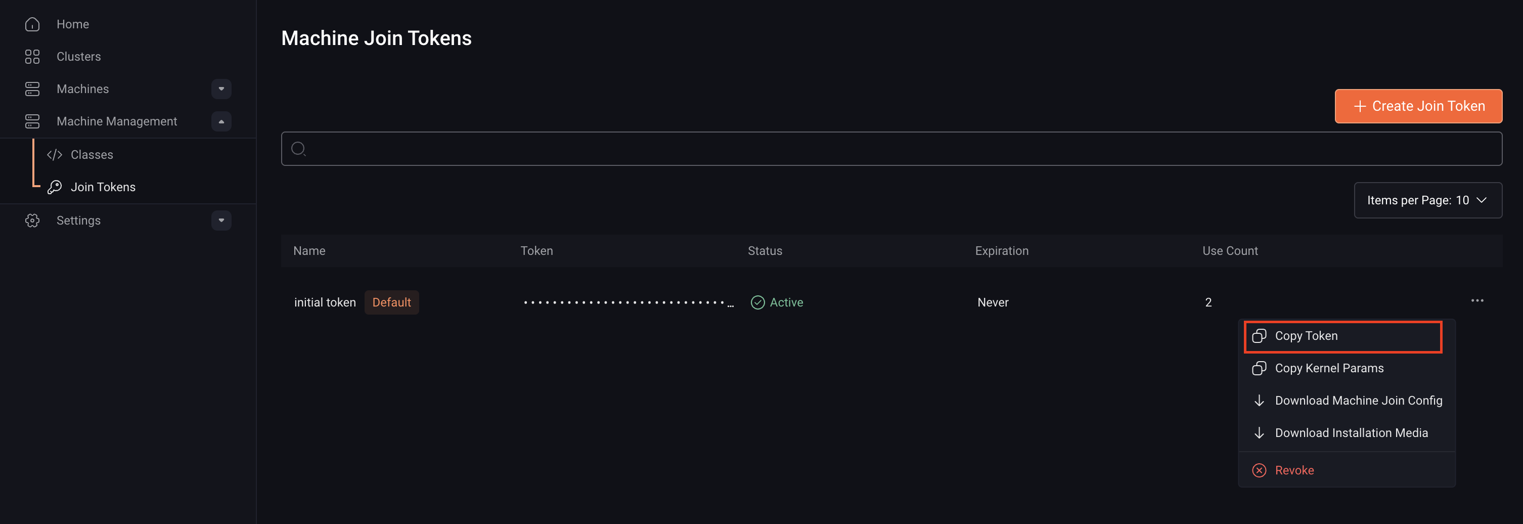Select the Classes code icon
1523x524 pixels.
point(55,154)
